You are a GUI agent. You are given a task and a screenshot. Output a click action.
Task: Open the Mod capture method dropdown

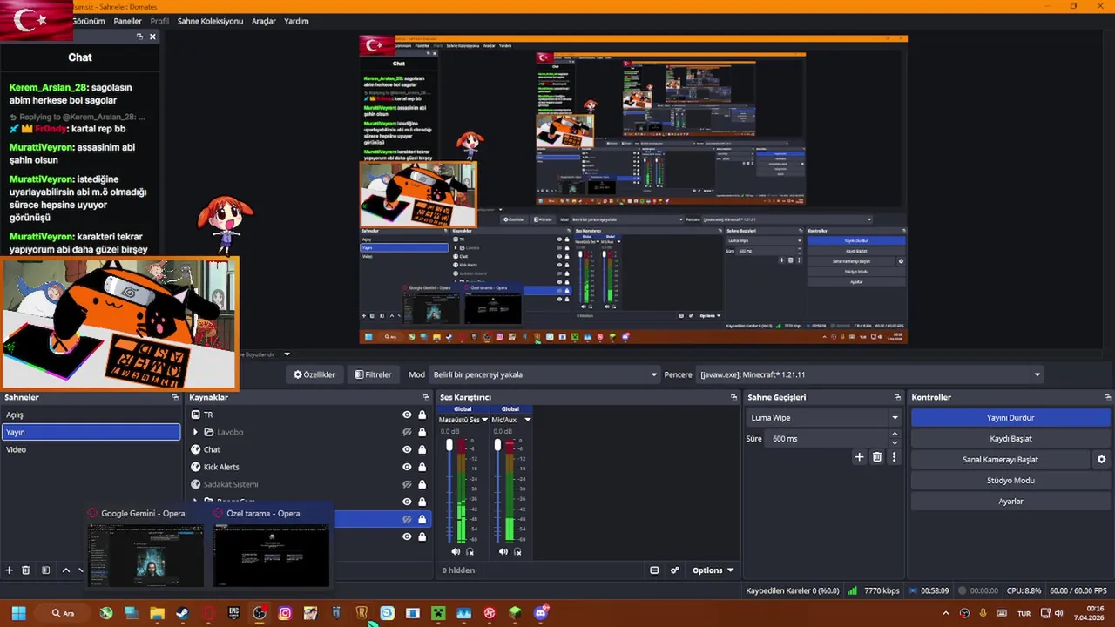[544, 374]
